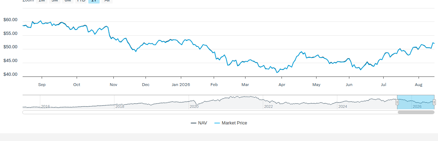Click the $55.00 y-axis label

(10, 33)
